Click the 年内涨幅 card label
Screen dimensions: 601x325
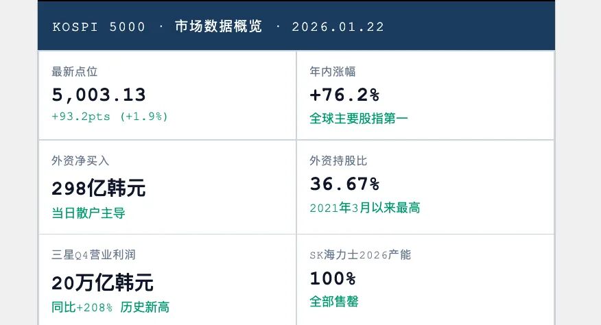point(332,71)
